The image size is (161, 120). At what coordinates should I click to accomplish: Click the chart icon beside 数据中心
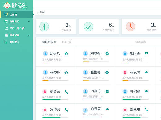pos(6,42)
